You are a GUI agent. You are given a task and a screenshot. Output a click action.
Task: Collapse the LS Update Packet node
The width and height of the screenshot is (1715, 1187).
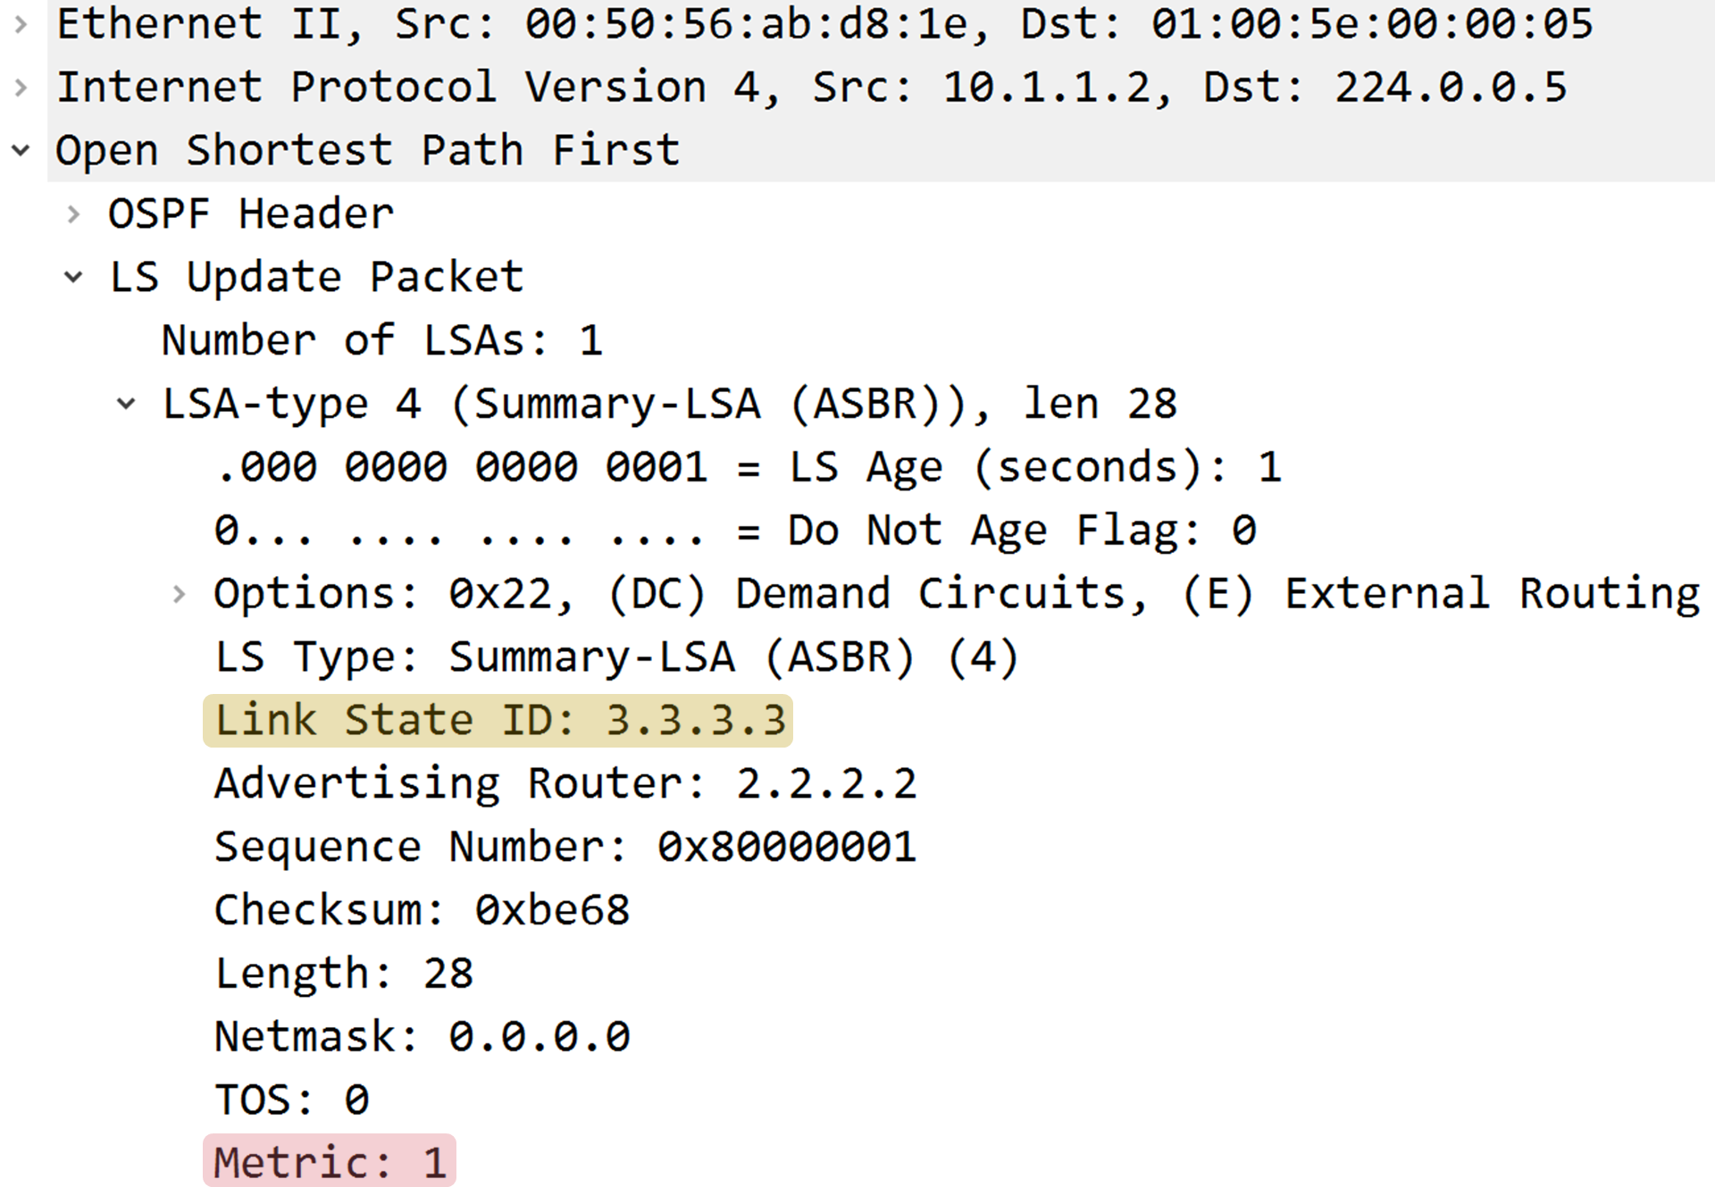[74, 277]
